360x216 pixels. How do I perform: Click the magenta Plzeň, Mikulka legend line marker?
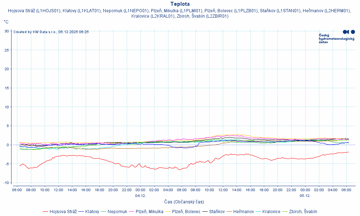(x=131, y=212)
